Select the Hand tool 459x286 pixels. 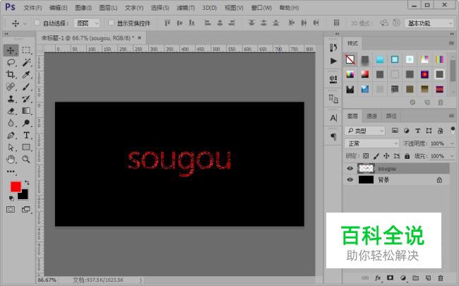(11, 160)
